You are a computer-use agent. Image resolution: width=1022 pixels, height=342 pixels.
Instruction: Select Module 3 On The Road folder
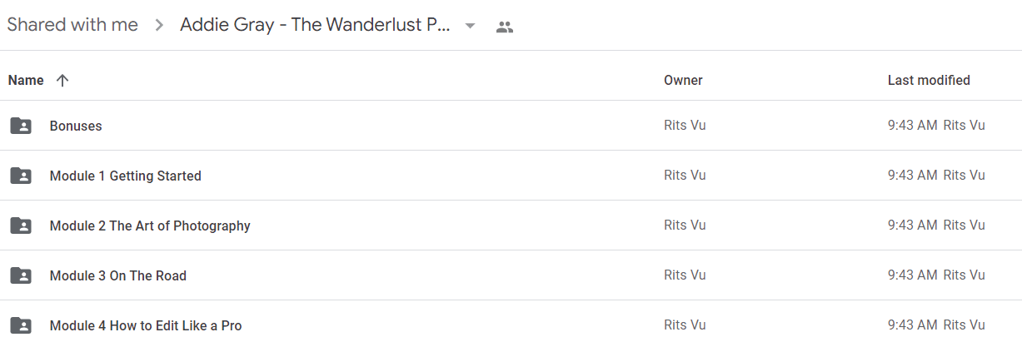click(511, 275)
